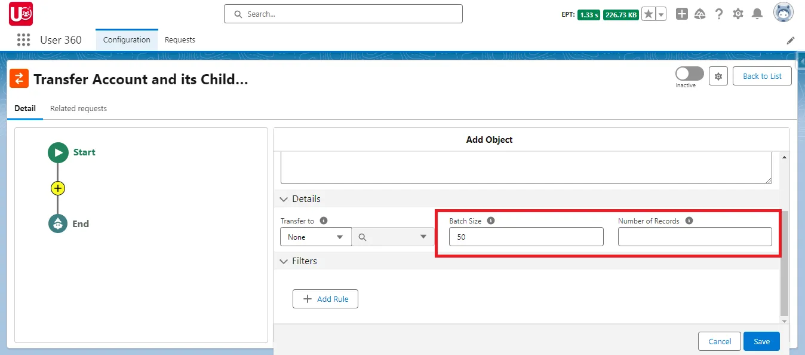
Task: Click the pencil edit icon below the avatar
Action: pyautogui.click(x=791, y=40)
